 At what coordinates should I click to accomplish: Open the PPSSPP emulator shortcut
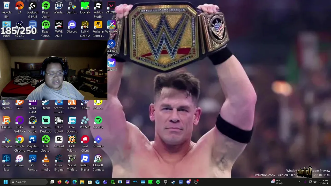pyautogui.click(x=85, y=122)
